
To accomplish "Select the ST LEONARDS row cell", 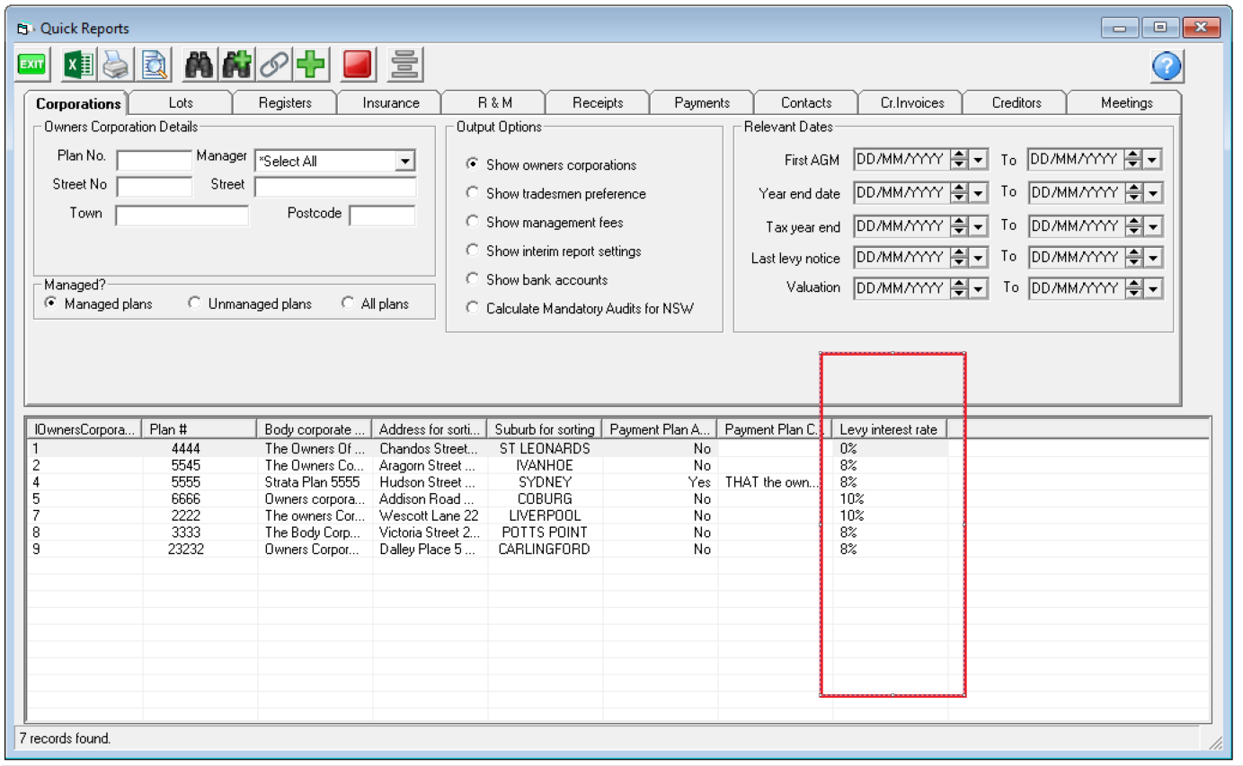I will (545, 448).
